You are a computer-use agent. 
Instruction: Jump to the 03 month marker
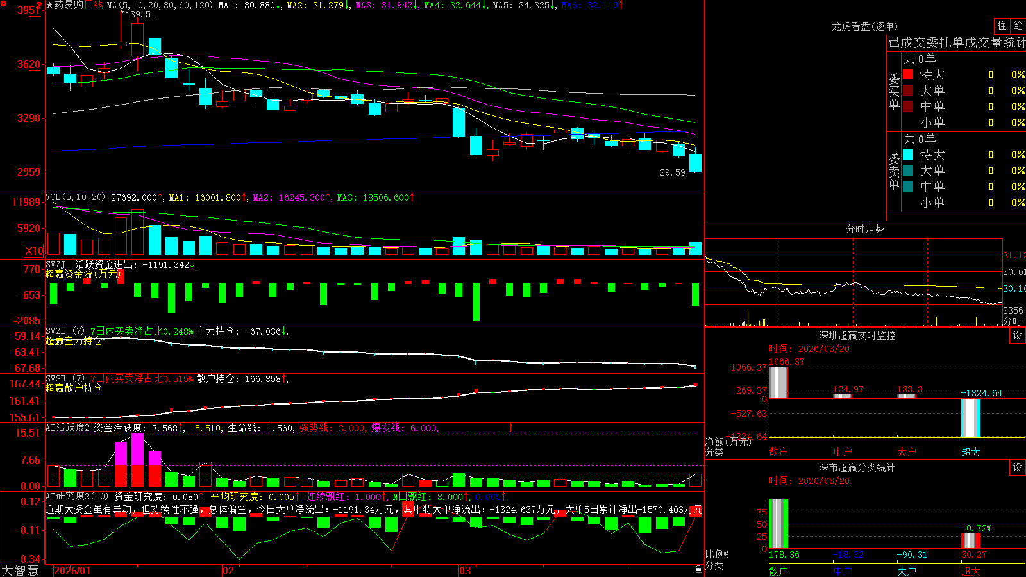465,571
